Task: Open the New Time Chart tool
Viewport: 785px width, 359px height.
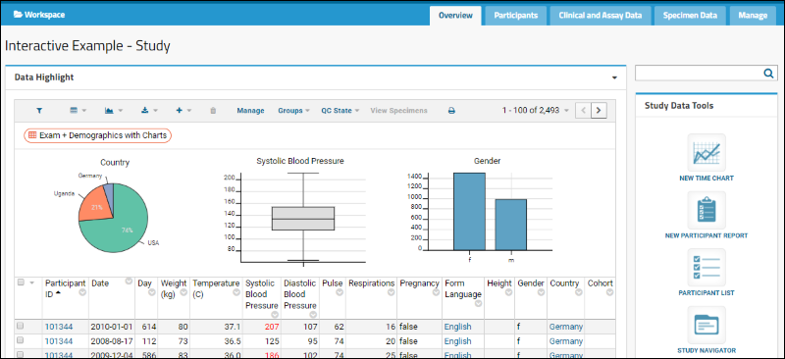Action: coord(706,152)
